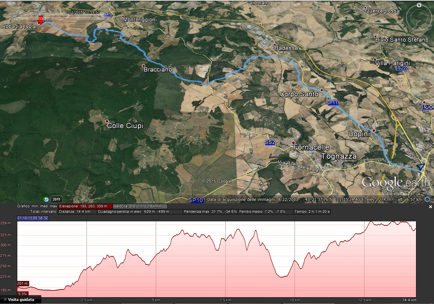Close the elevation profile panel
Viewport: 434px width, 304px height.
pos(431,207)
